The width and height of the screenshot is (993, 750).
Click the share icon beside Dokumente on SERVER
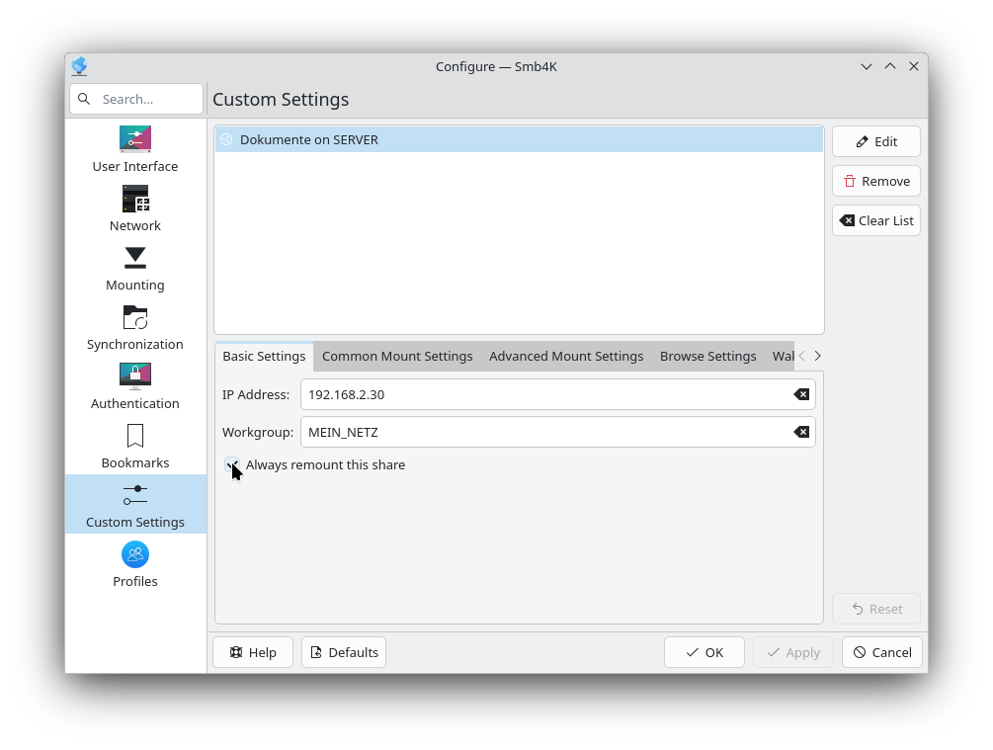[x=226, y=139]
